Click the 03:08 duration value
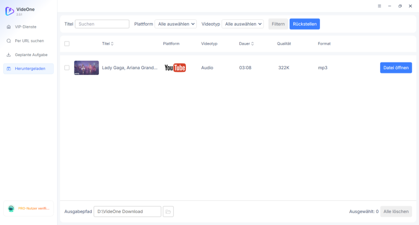Screen dimensions: 419x225 click(245, 68)
